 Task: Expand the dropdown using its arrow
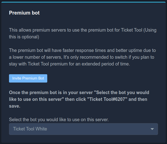pos(152,129)
